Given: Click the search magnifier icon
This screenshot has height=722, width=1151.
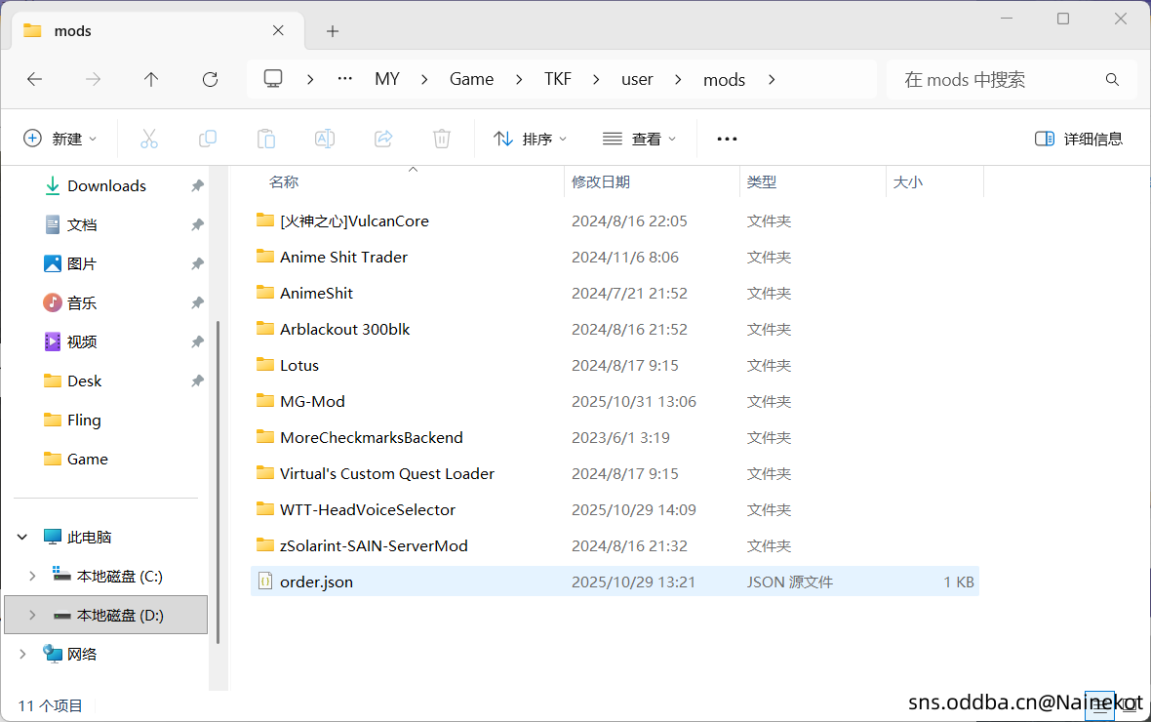Looking at the screenshot, I should click(x=1112, y=80).
